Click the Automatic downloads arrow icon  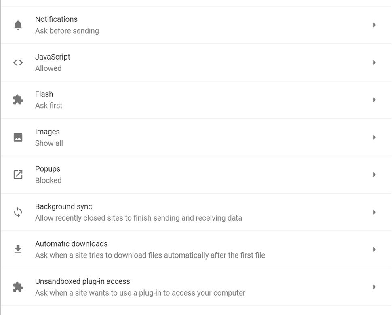point(18,249)
